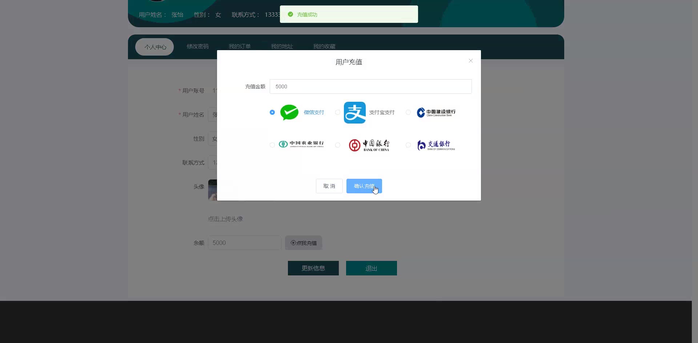Viewport: 698px width, 343px height.
Task: Click 点击上传头像 text
Action: (225, 219)
